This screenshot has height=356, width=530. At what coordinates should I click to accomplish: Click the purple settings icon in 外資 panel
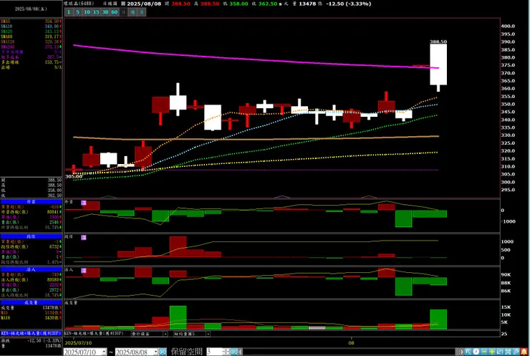84,203
